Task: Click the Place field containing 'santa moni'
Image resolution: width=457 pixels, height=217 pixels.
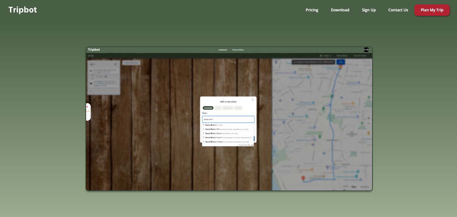Action: tap(228, 119)
